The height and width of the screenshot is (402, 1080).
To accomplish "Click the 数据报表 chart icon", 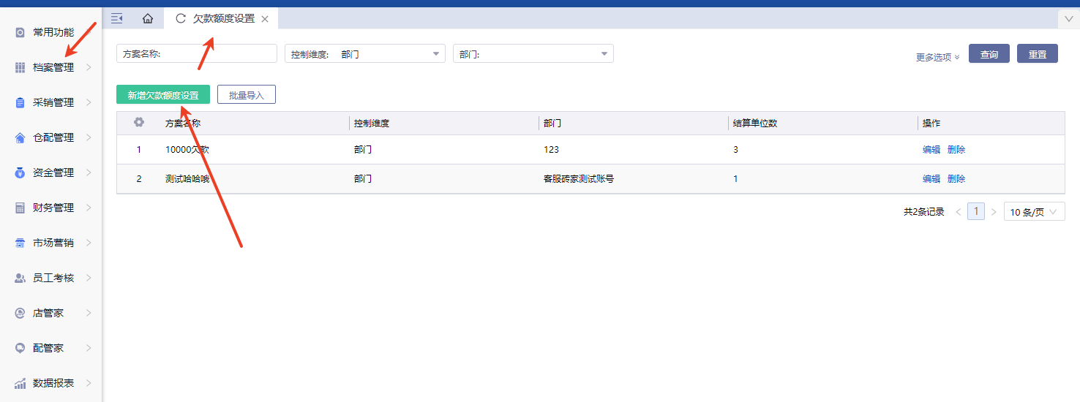I will (20, 383).
